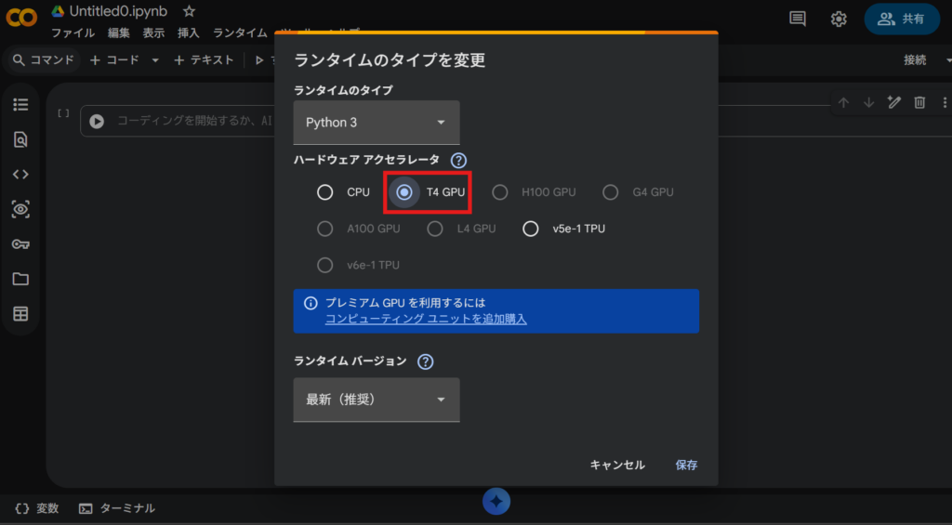Open the code snippets sidebar icon
952x525 pixels.
(20, 174)
